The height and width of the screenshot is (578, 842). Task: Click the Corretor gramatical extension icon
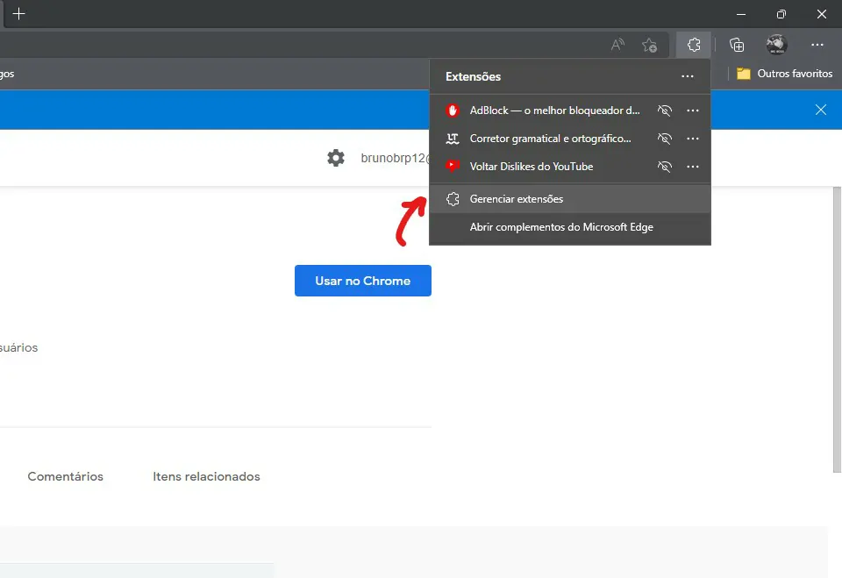pyautogui.click(x=453, y=139)
